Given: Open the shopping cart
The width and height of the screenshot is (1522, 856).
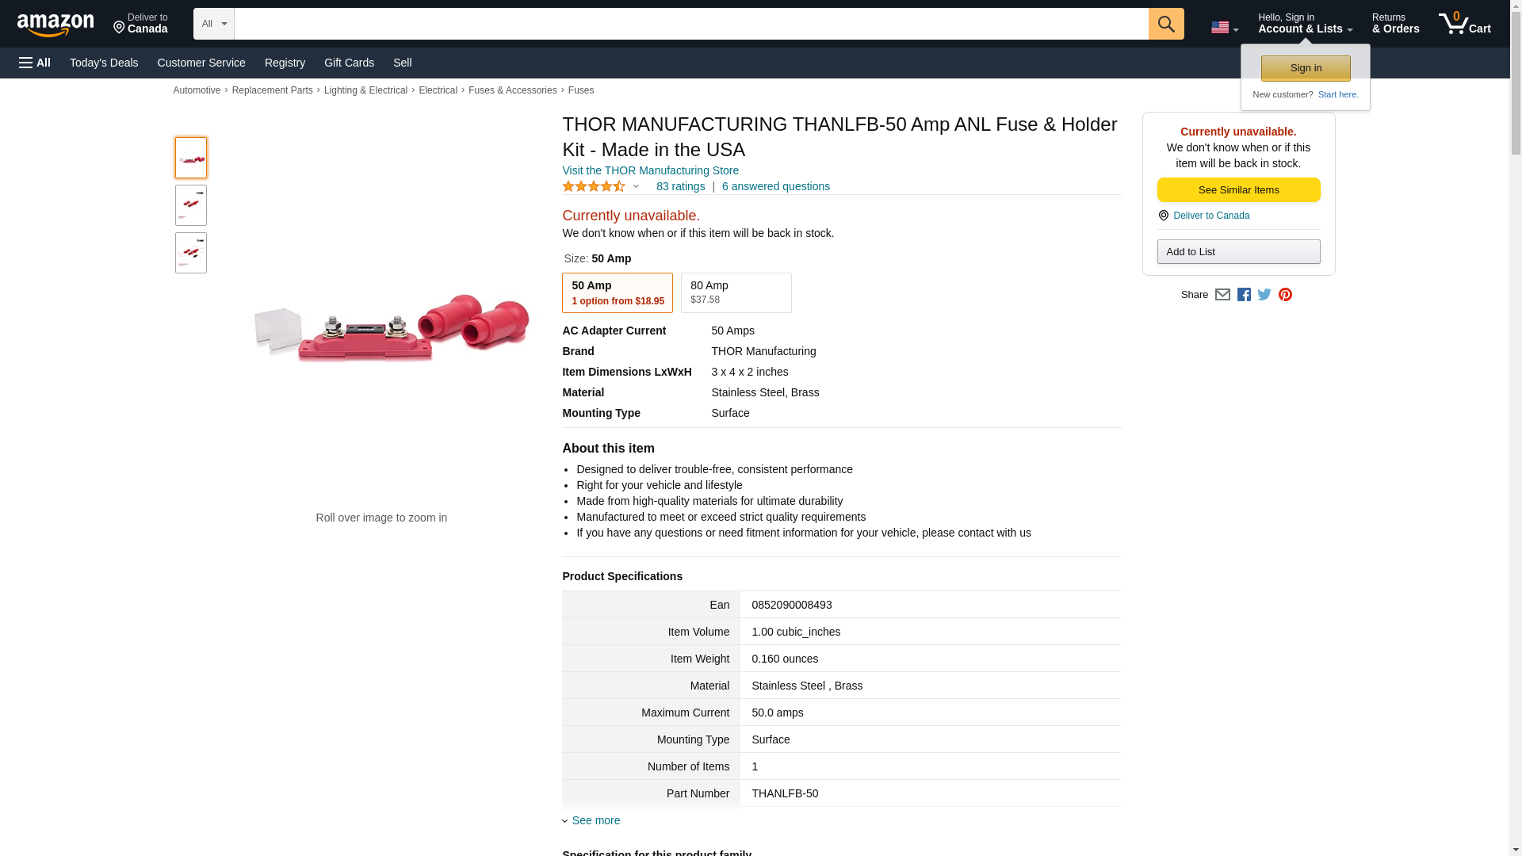Looking at the screenshot, I should point(1464,24).
